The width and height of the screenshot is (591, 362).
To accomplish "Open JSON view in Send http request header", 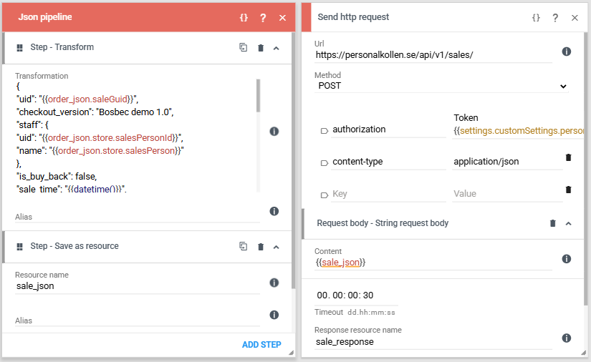I will point(536,17).
